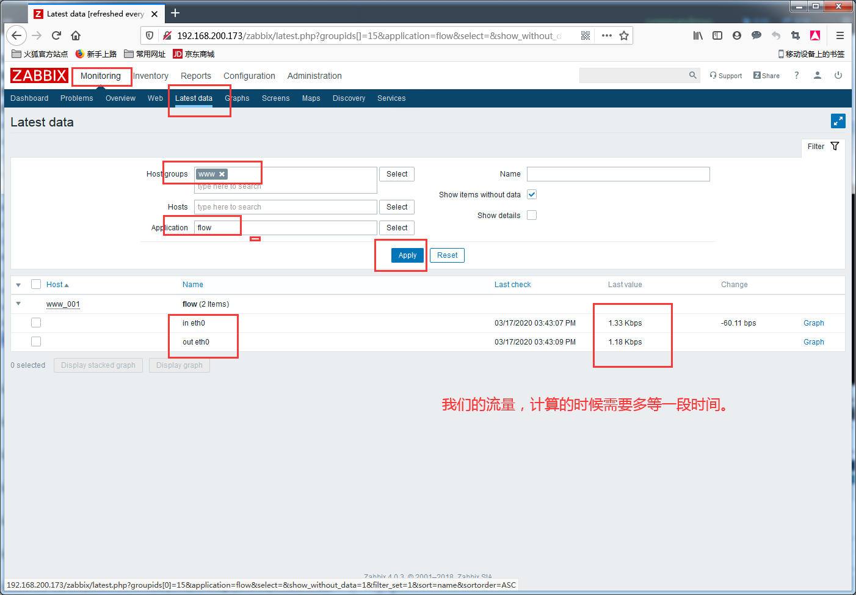Switch to the Problems submenu
Viewport: 856px width, 595px height.
click(x=77, y=98)
